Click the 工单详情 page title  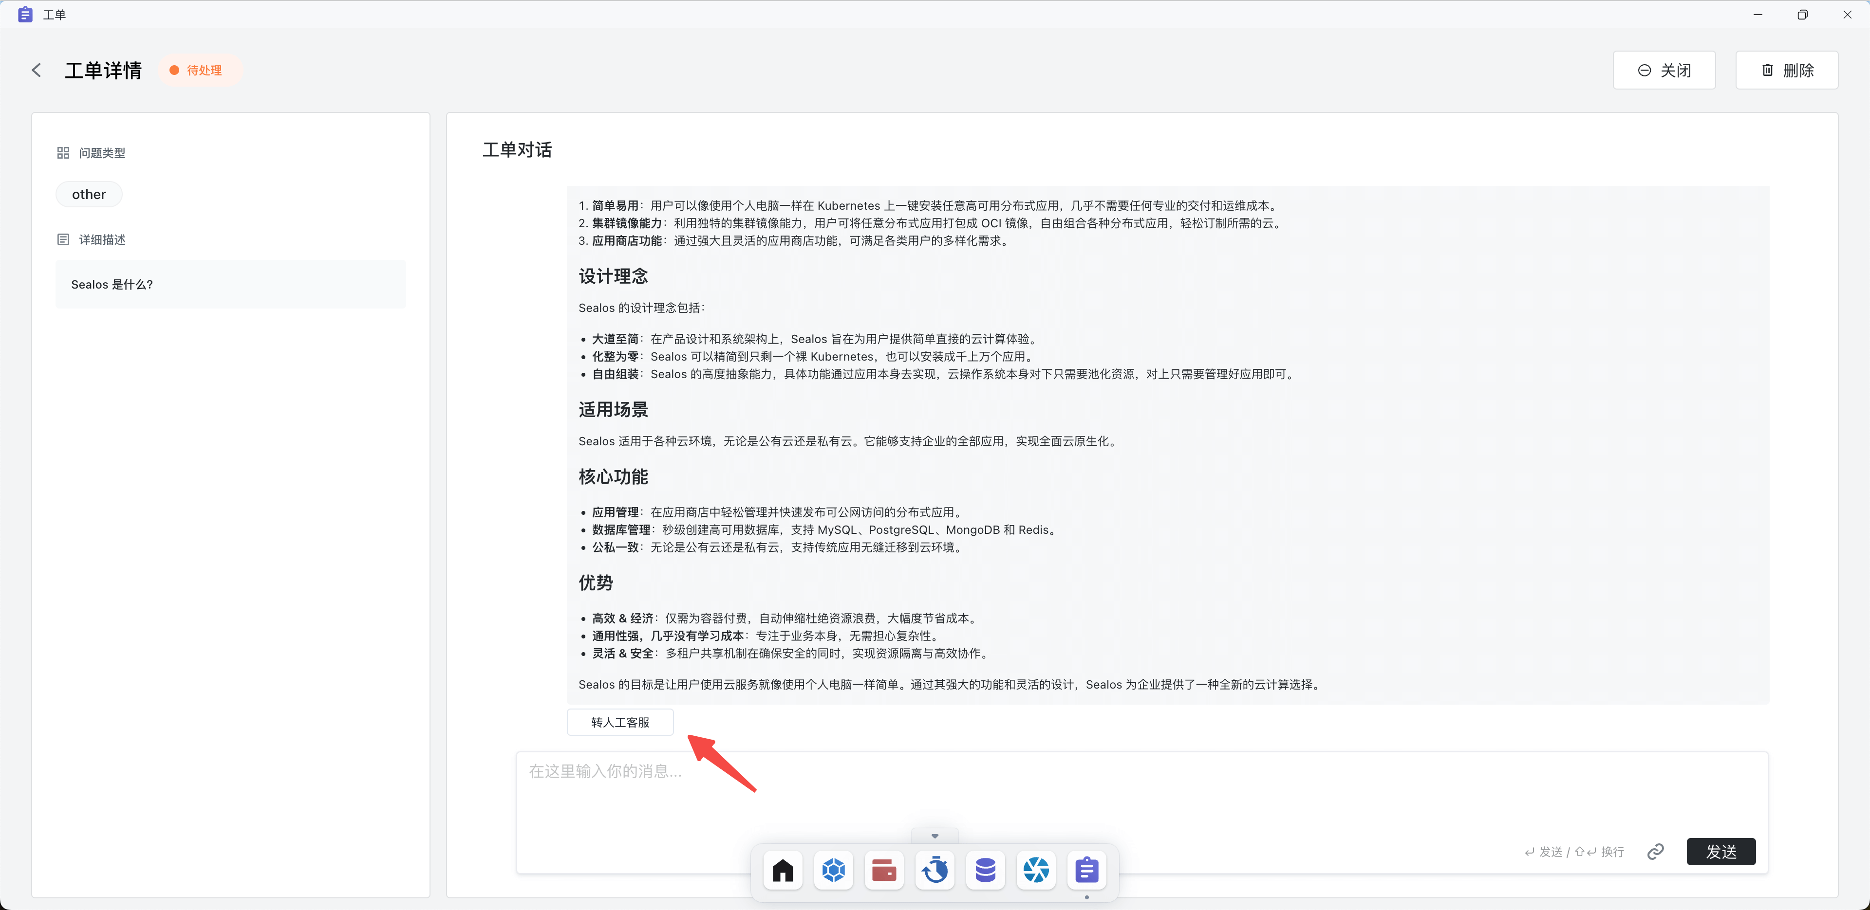point(103,71)
